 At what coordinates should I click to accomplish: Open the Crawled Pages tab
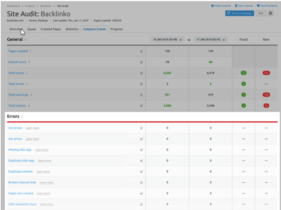click(x=51, y=29)
